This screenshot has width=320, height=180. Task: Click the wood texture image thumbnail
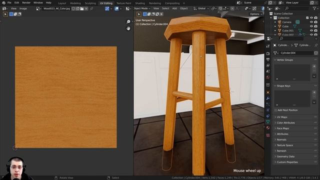65,97
